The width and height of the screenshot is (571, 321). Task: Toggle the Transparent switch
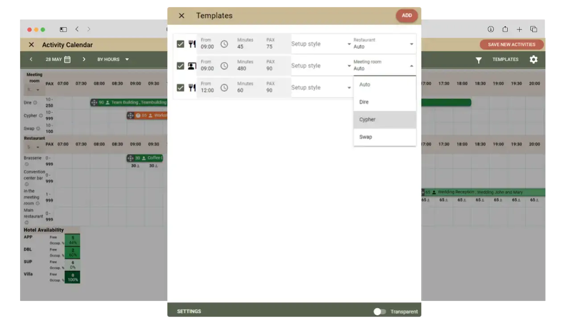tap(380, 312)
